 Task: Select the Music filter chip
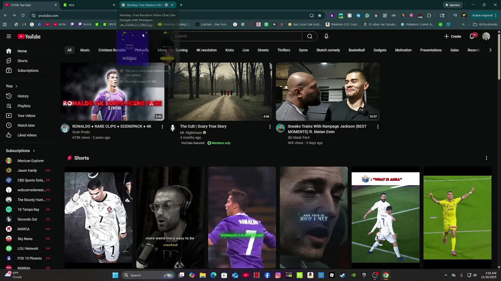point(85,50)
